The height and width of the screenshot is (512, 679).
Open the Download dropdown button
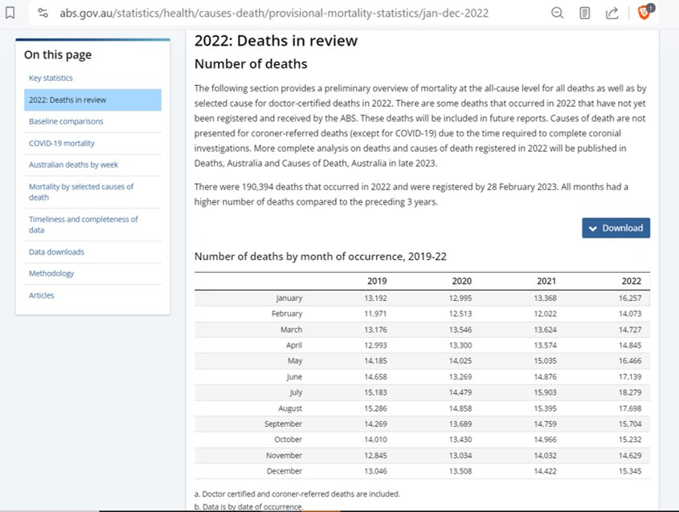(616, 228)
